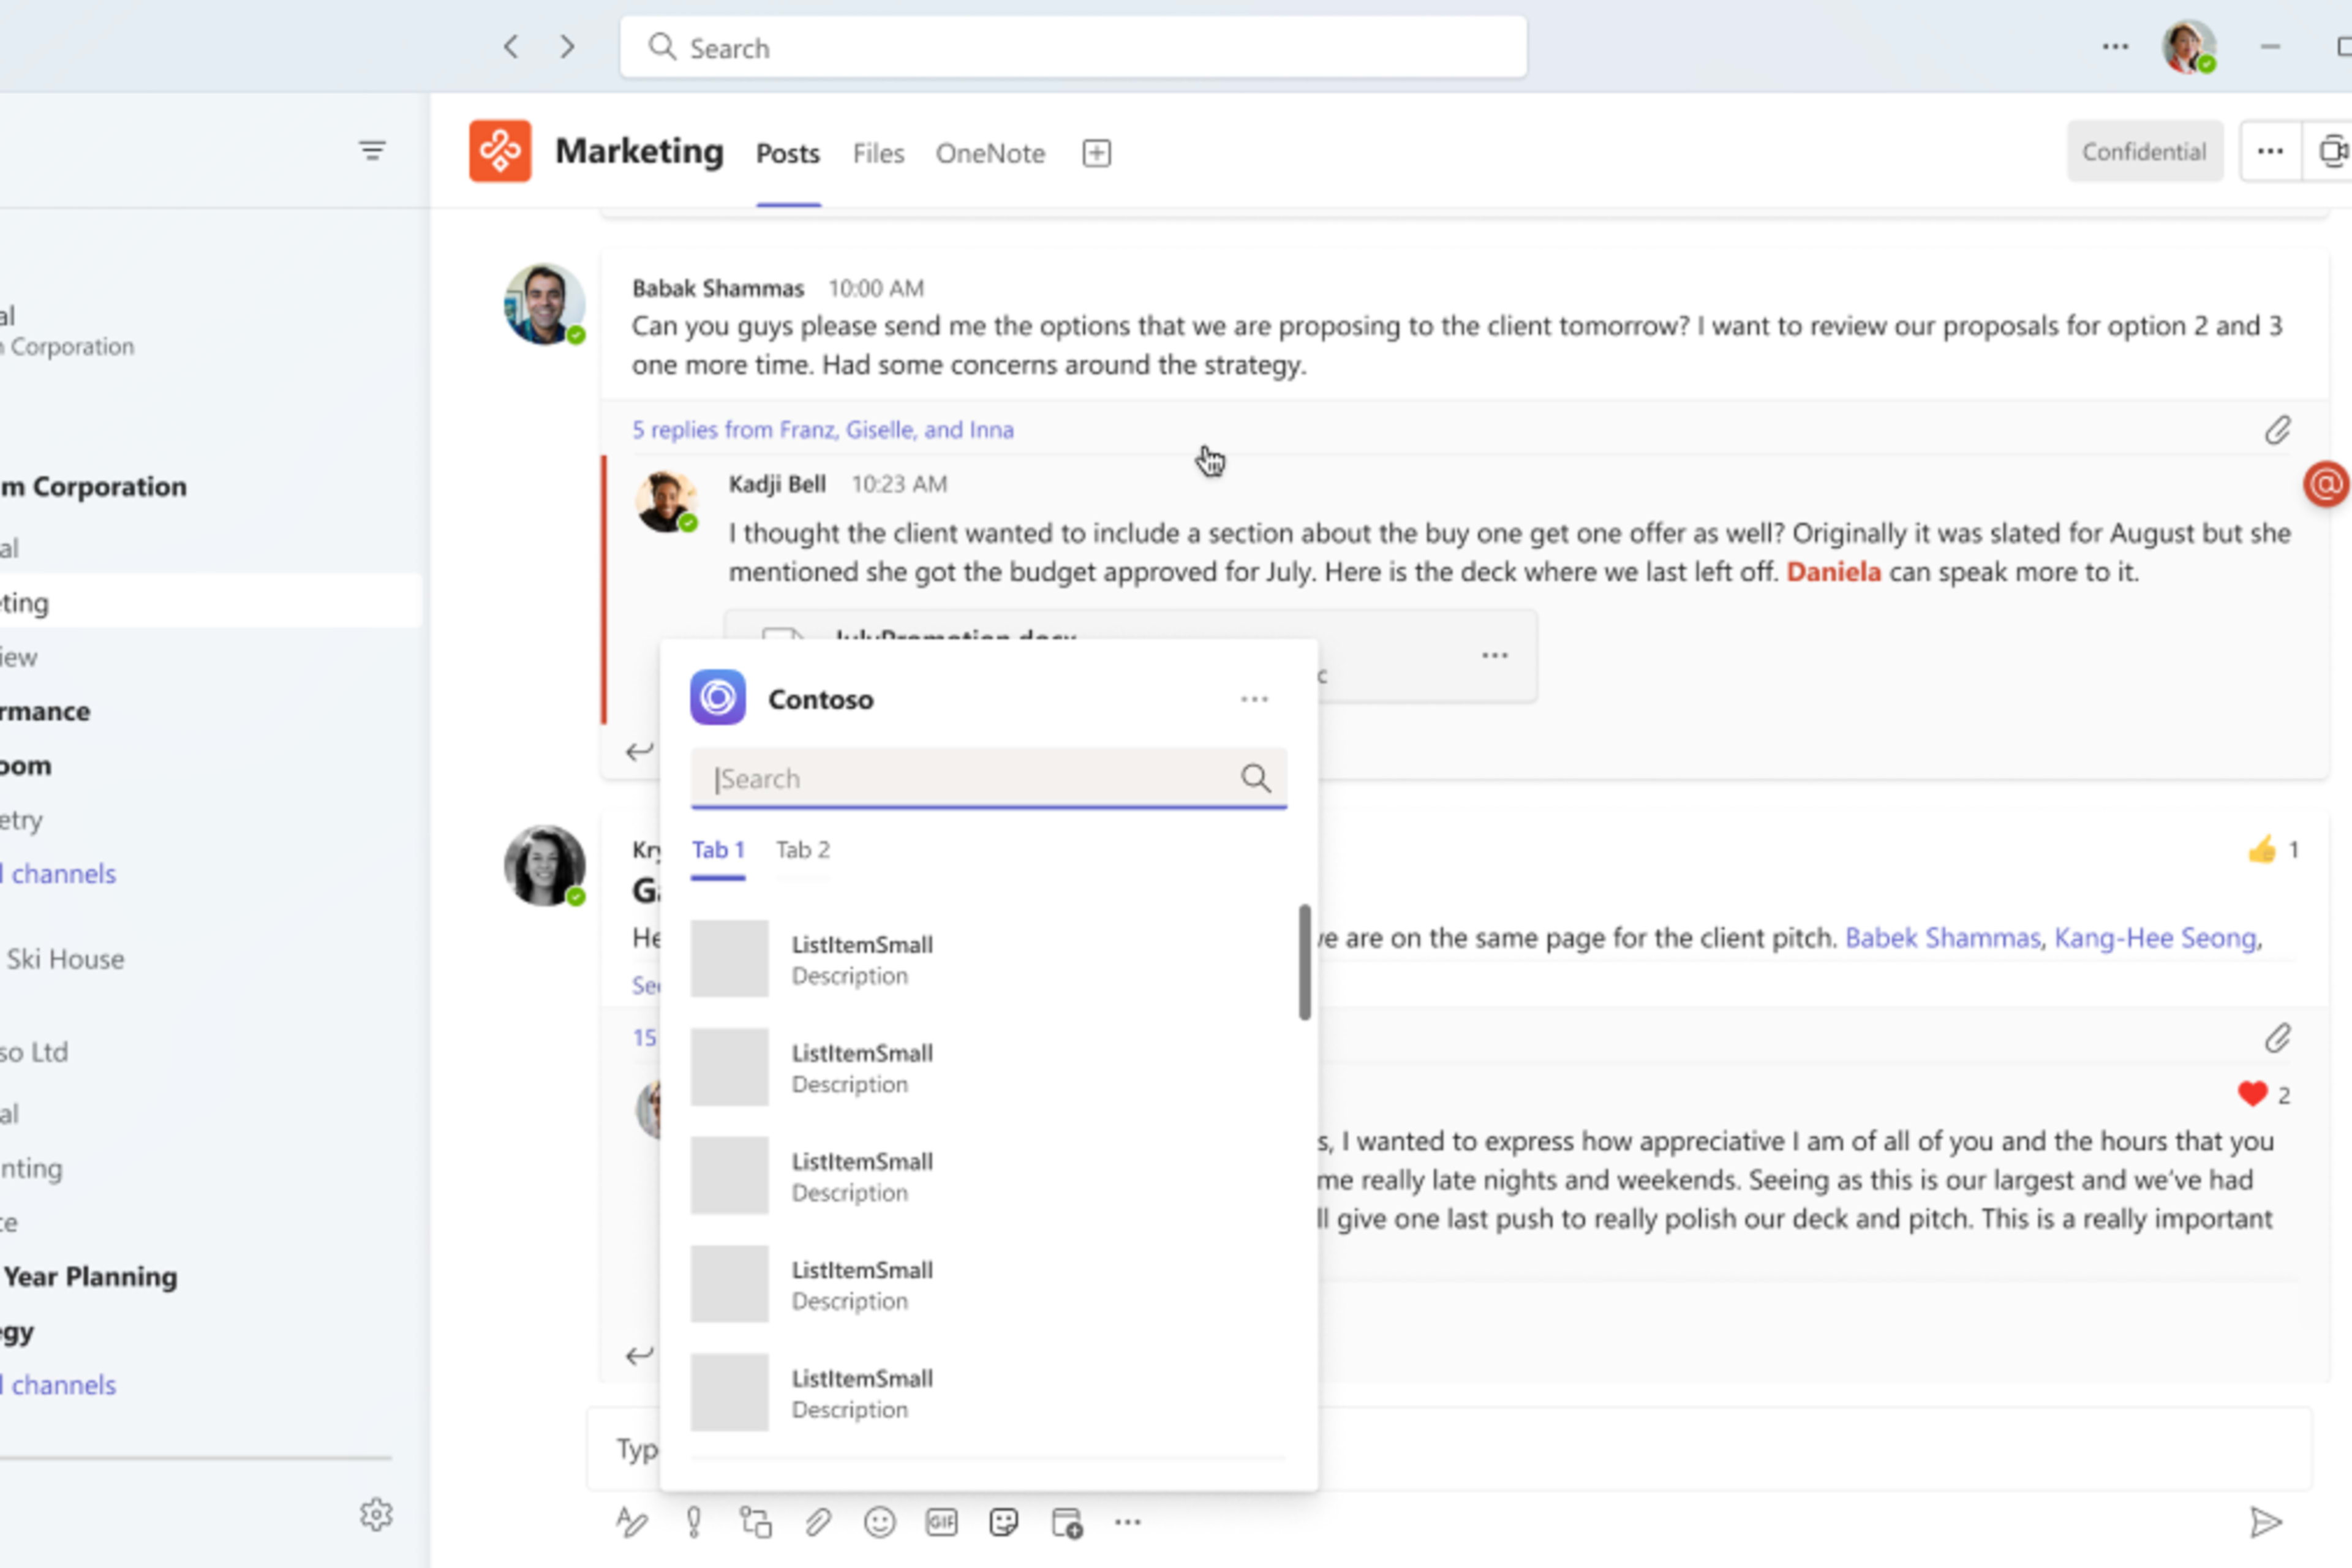Switch to Tab 1 in Contoso
This screenshot has width=2352, height=1568.
pyautogui.click(x=718, y=850)
